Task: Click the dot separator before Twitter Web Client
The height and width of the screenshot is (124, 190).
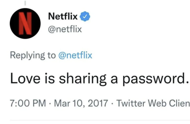Action: coord(112,104)
